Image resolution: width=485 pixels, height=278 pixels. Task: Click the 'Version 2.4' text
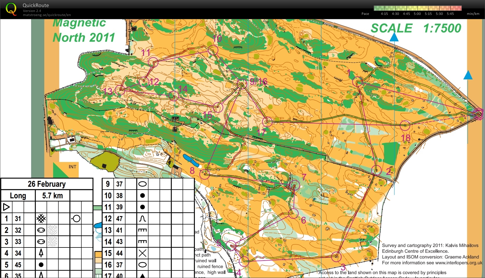[32, 11]
